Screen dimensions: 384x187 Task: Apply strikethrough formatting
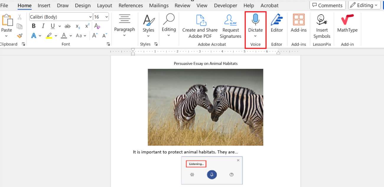68,26
